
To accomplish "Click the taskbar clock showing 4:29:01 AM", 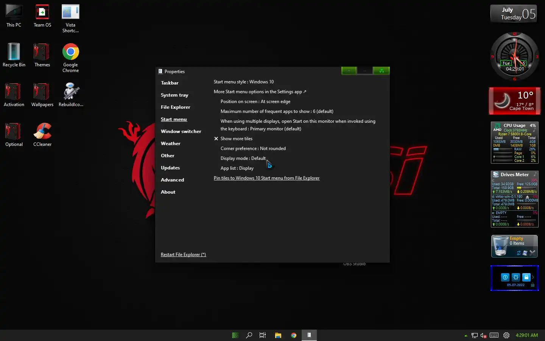I will 526,335.
